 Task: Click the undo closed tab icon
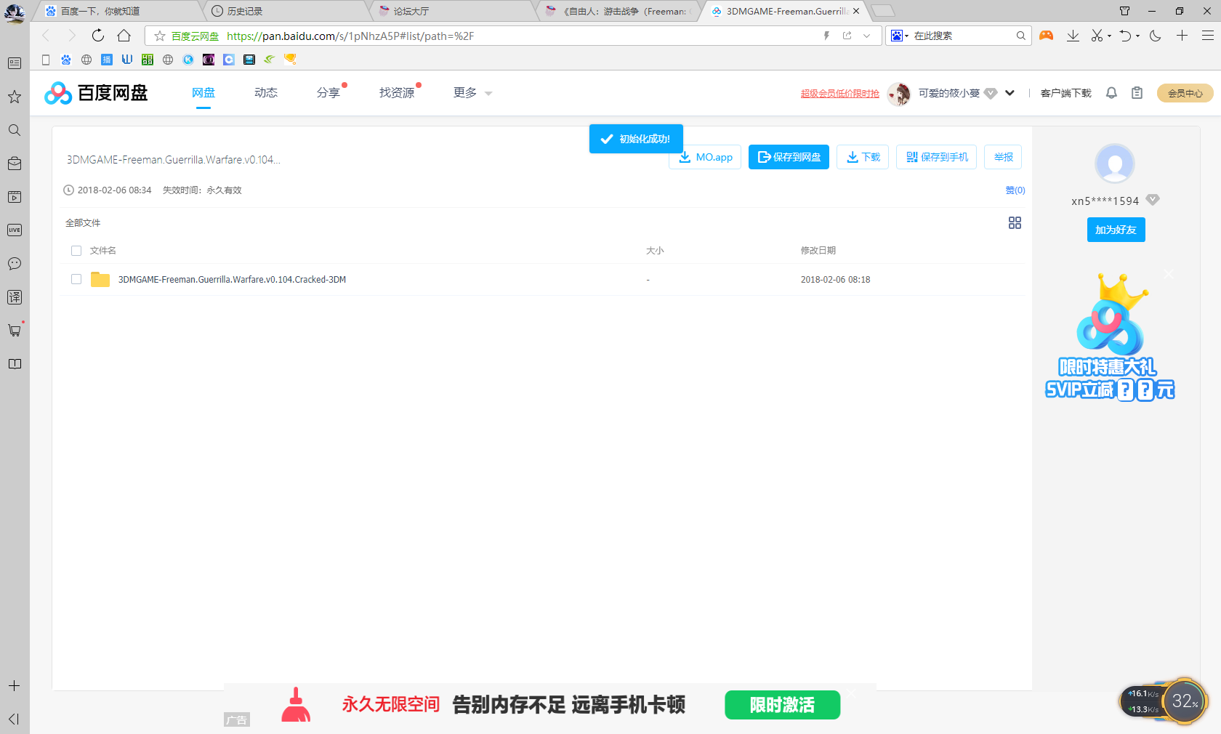pos(1125,36)
